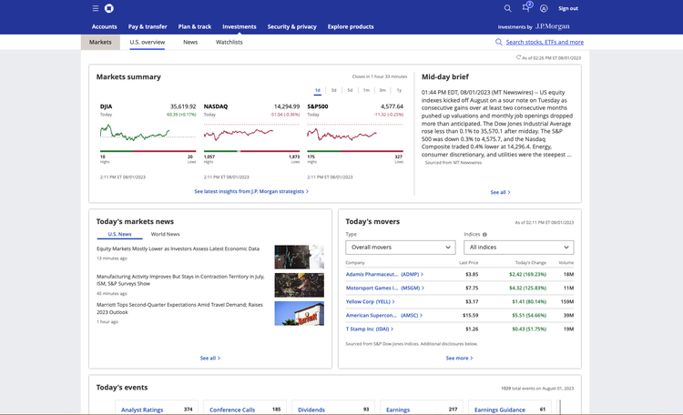683x415 pixels.
Task: Click See all under markets news
Action: 210,358
